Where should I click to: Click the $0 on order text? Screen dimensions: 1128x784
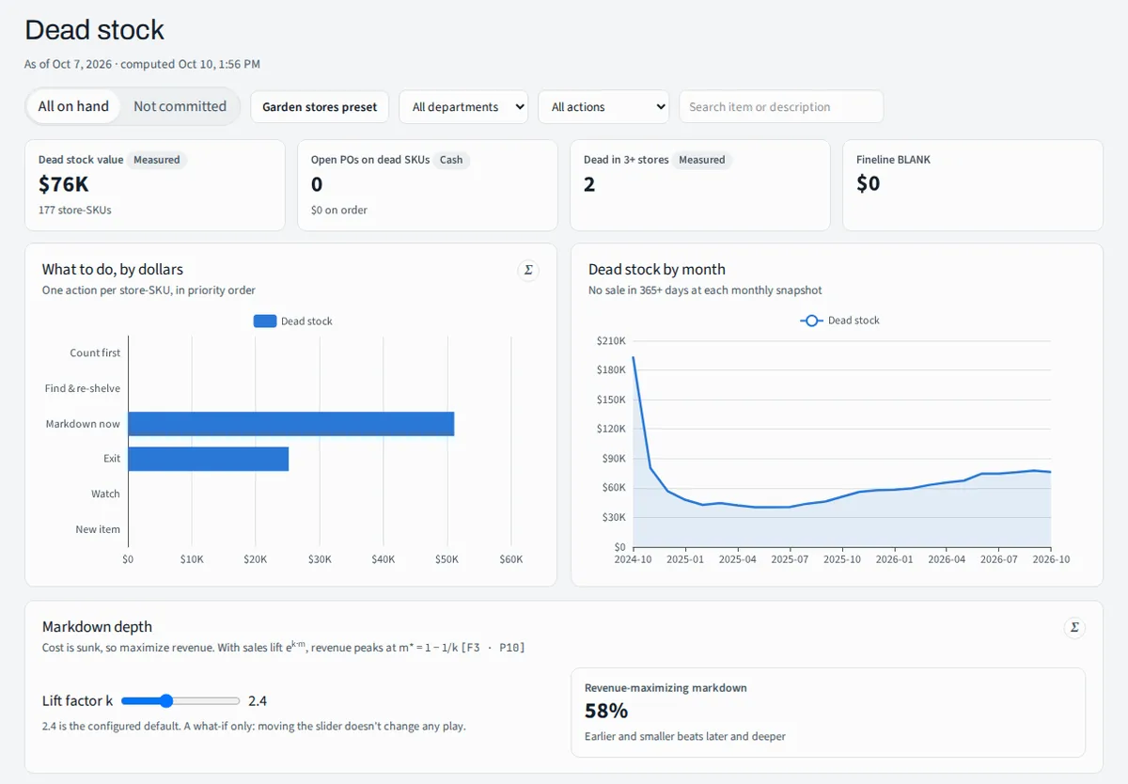(339, 210)
